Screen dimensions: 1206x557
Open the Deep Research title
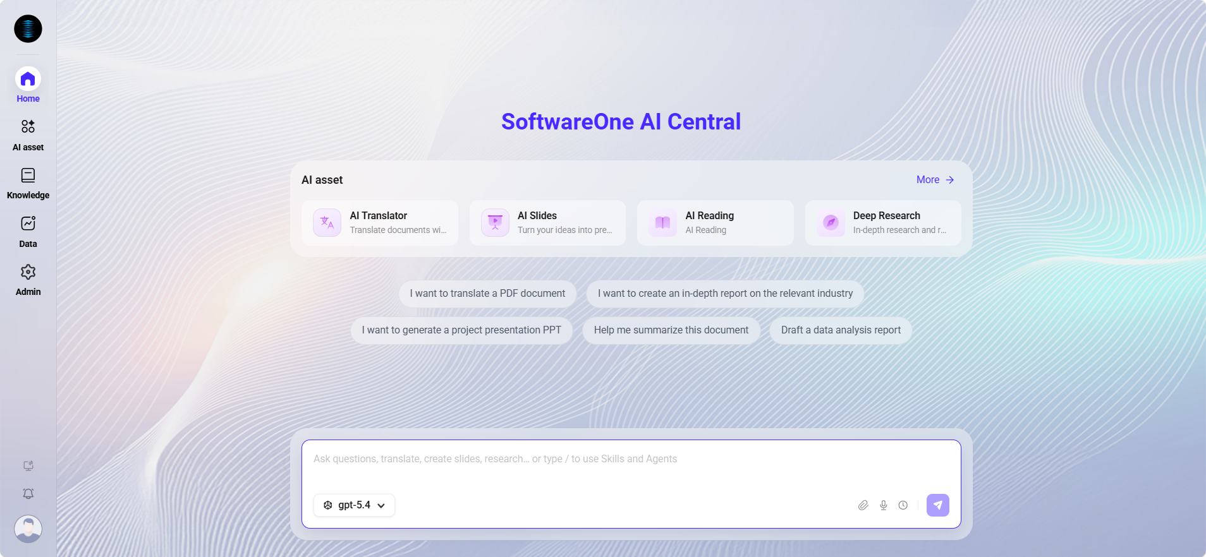point(887,216)
